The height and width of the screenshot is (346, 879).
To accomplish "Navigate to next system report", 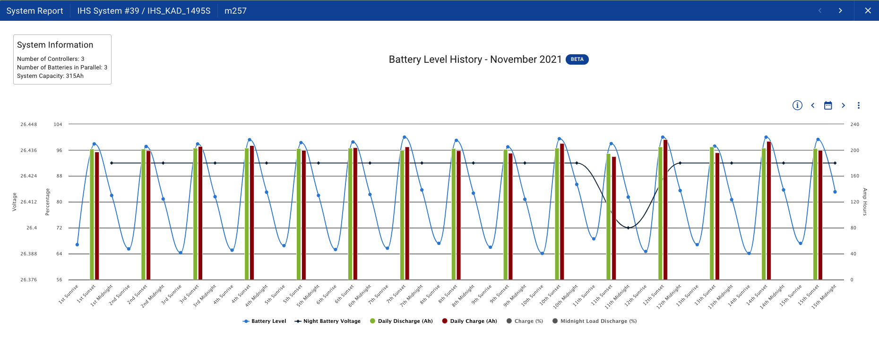I will 840,10.
